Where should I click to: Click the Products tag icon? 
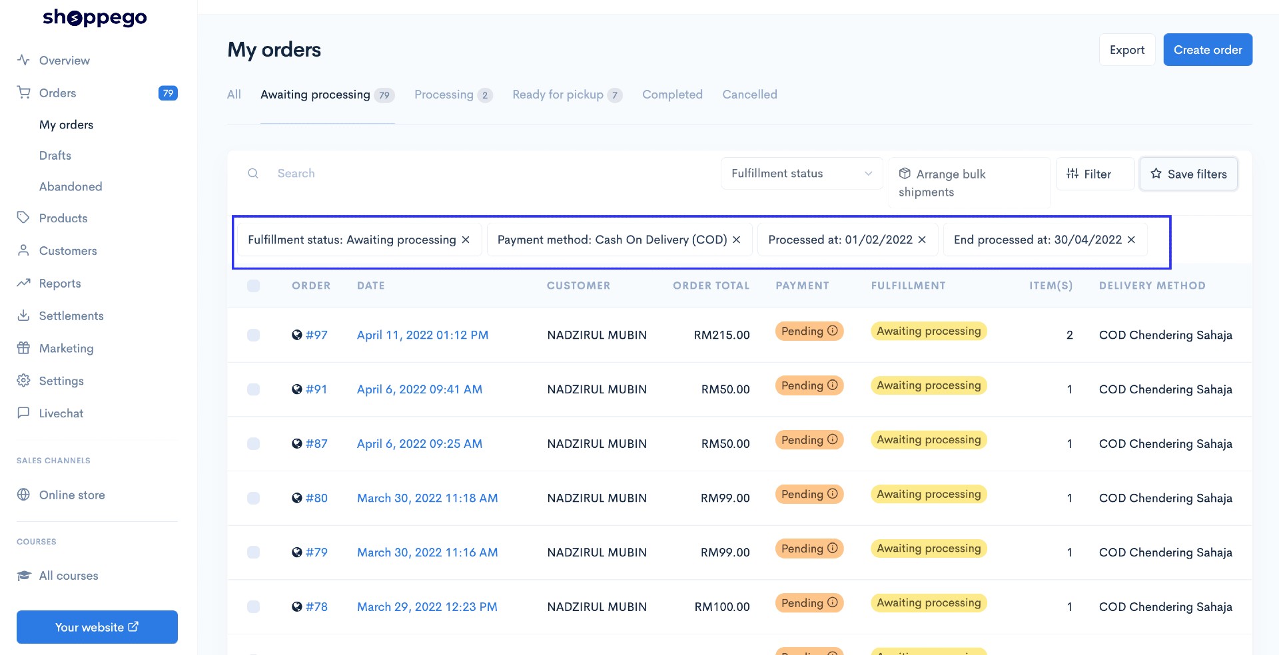click(x=23, y=218)
